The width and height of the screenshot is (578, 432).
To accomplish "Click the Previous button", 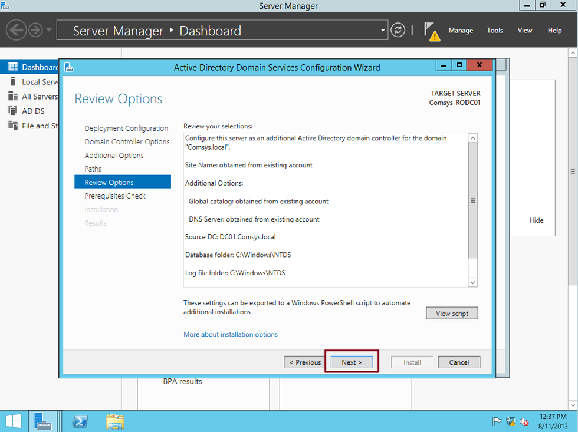I will pyautogui.click(x=305, y=362).
